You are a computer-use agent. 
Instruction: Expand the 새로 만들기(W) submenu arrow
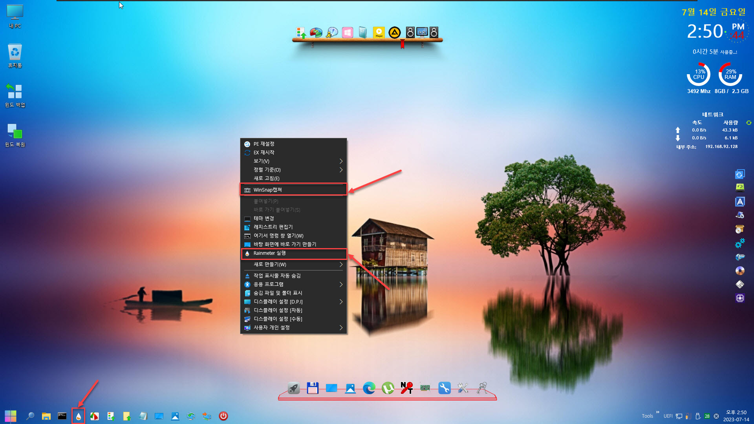(x=341, y=265)
